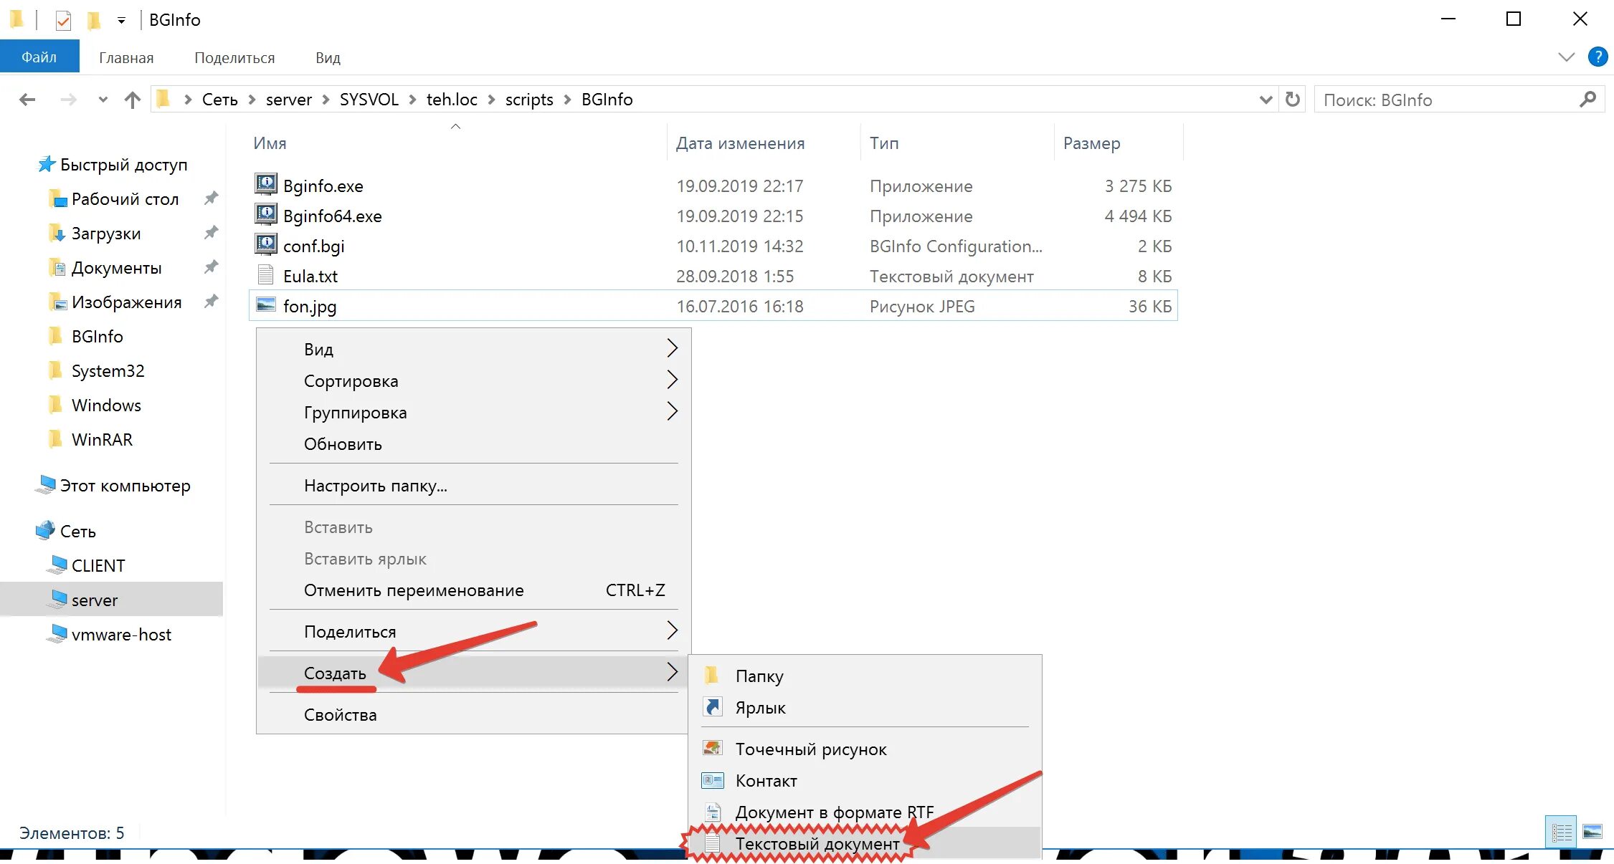Image resolution: width=1614 pixels, height=864 pixels.
Task: Open the recent locations dropdown arrow
Action: (x=103, y=100)
